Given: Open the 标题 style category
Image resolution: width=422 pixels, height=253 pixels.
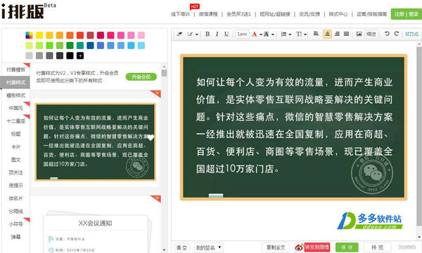Looking at the screenshot, I should [x=15, y=134].
